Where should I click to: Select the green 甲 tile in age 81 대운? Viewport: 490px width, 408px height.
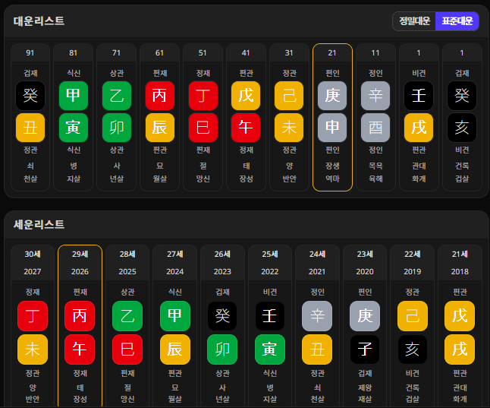click(x=74, y=96)
